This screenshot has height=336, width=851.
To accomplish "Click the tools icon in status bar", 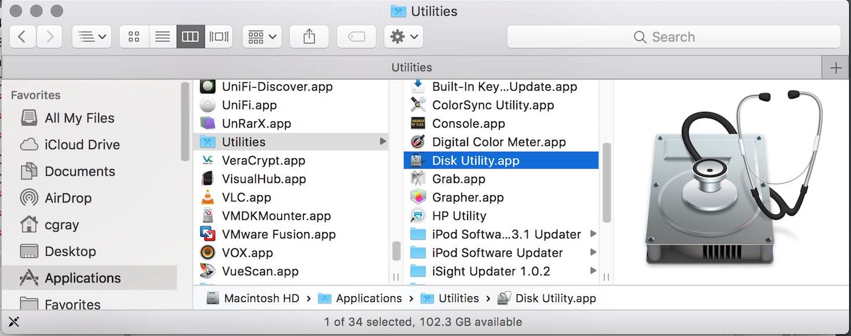I will 14,322.
